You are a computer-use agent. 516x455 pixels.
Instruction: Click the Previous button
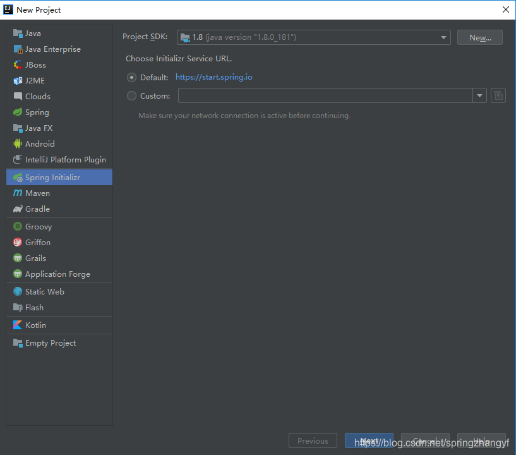click(313, 440)
